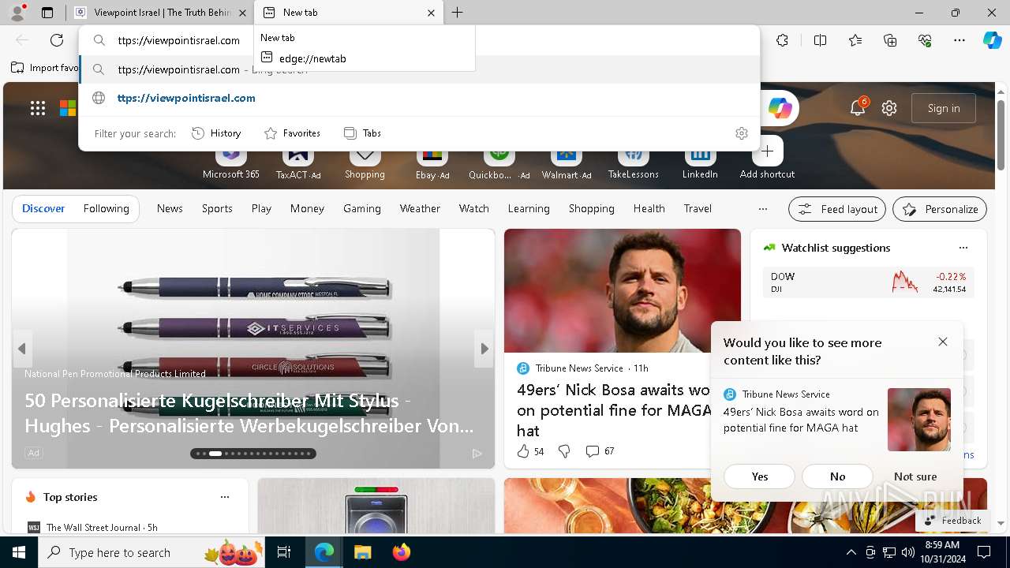Open the Favorites star icon in toolbar

point(855,40)
